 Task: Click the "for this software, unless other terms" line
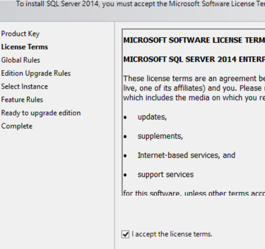pos(194,193)
